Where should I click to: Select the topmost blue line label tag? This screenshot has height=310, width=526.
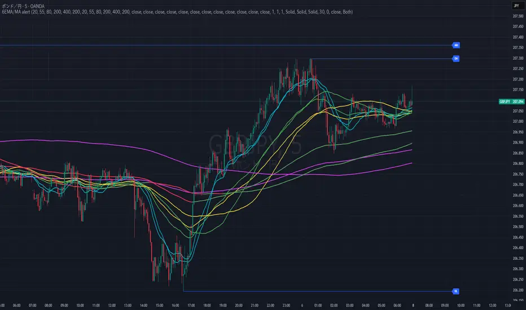(x=455, y=45)
